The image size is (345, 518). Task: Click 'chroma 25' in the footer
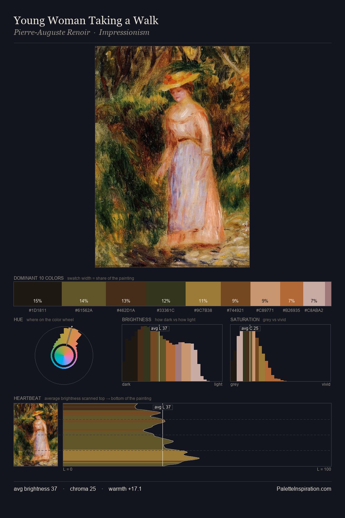[x=83, y=489]
